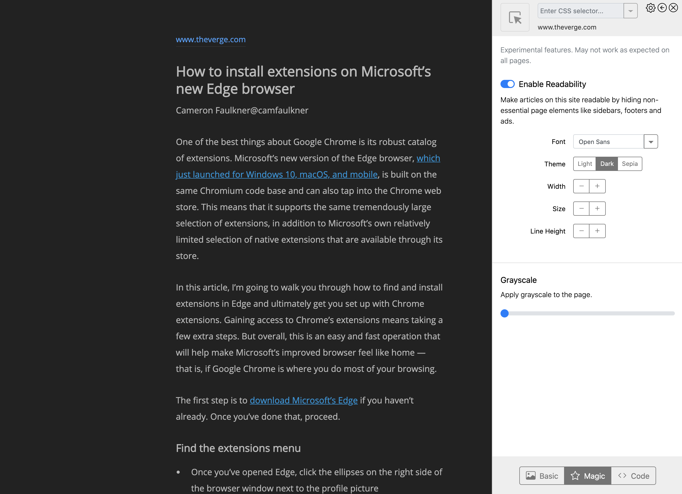Disable the Enable Readability toggle
The width and height of the screenshot is (682, 494).
(x=508, y=84)
